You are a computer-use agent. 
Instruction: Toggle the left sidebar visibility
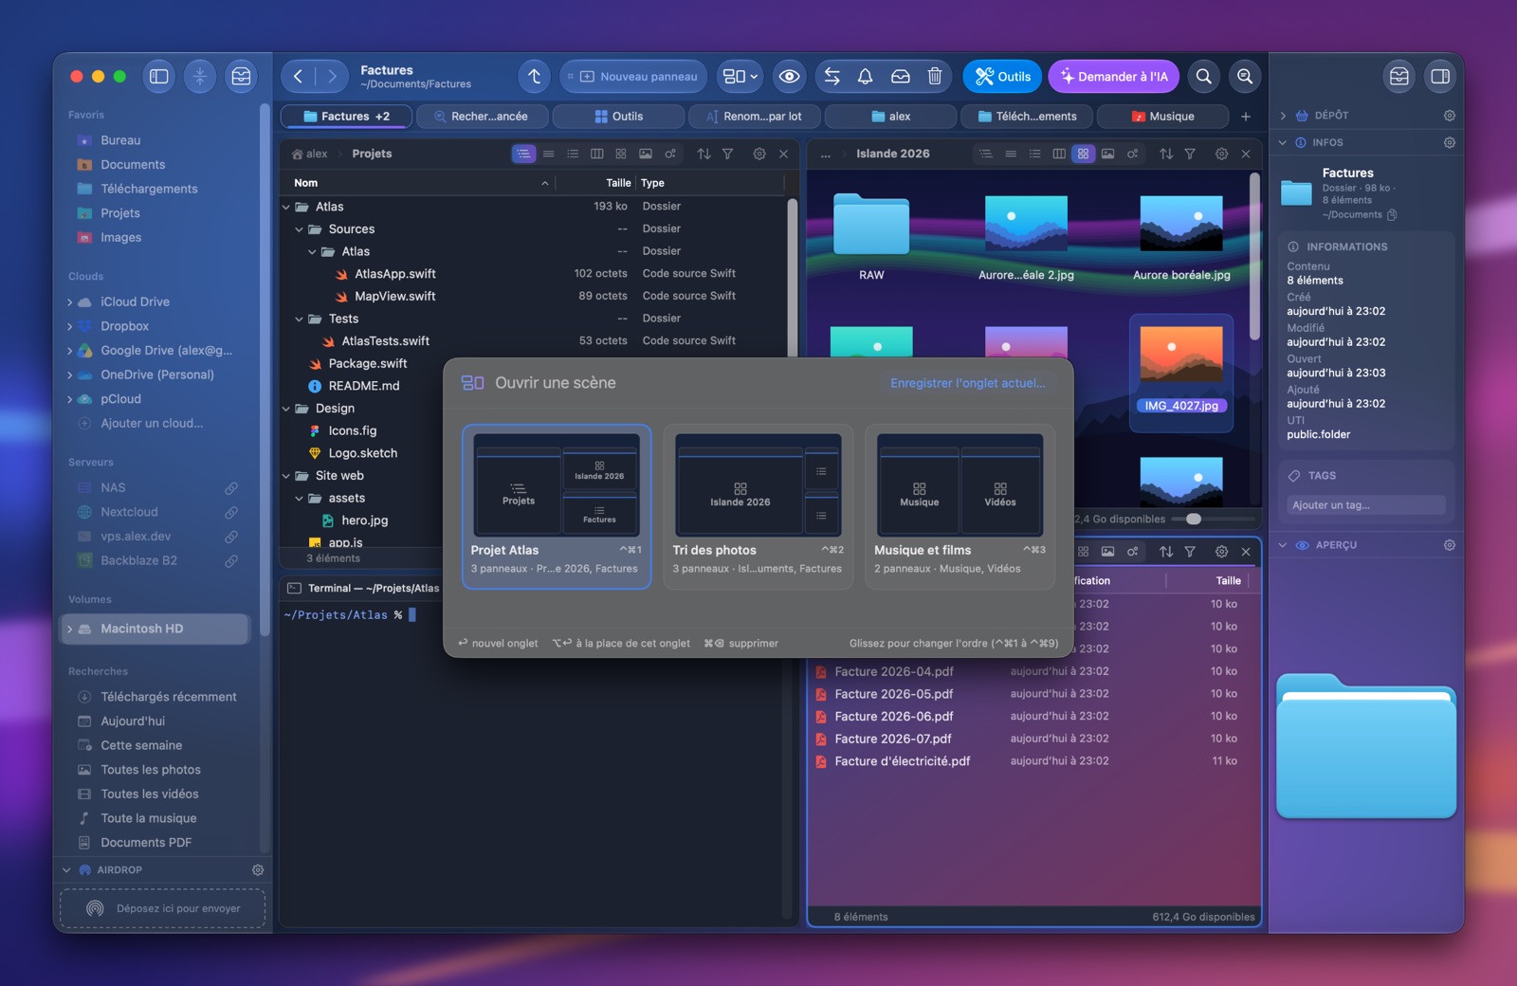pyautogui.click(x=159, y=77)
